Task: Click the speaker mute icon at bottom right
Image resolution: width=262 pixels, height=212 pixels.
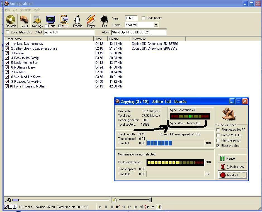Action: pos(159,207)
